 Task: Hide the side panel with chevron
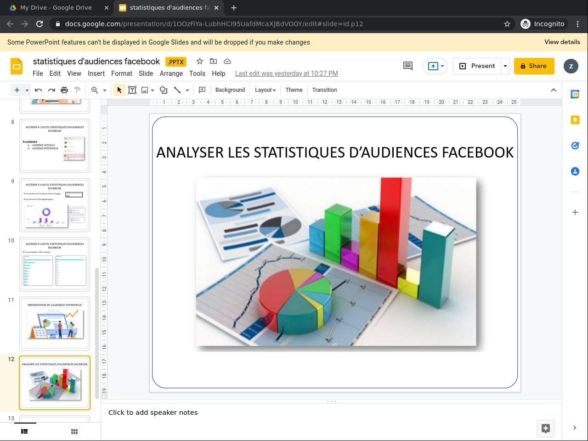(575, 428)
